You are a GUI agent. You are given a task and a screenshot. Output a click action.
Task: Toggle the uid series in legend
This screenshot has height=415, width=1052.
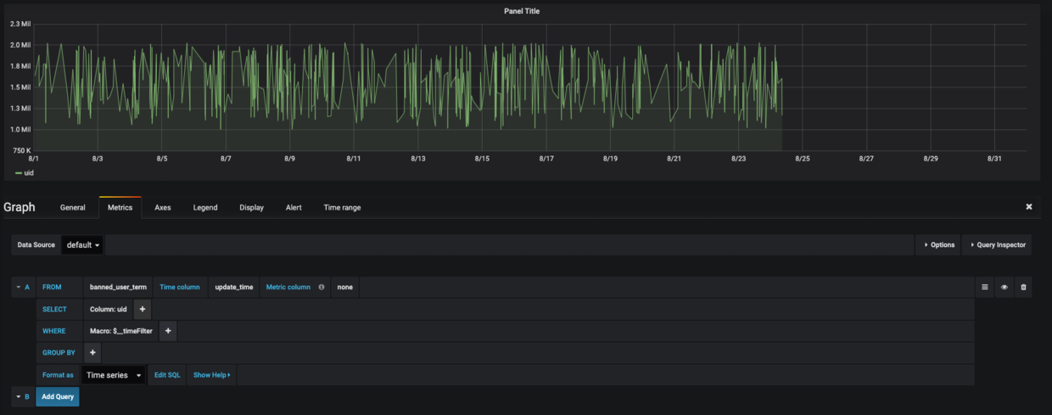pyautogui.click(x=29, y=172)
